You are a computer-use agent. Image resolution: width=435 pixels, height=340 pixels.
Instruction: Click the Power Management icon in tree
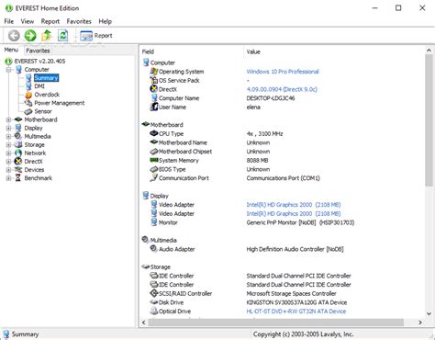(x=28, y=103)
